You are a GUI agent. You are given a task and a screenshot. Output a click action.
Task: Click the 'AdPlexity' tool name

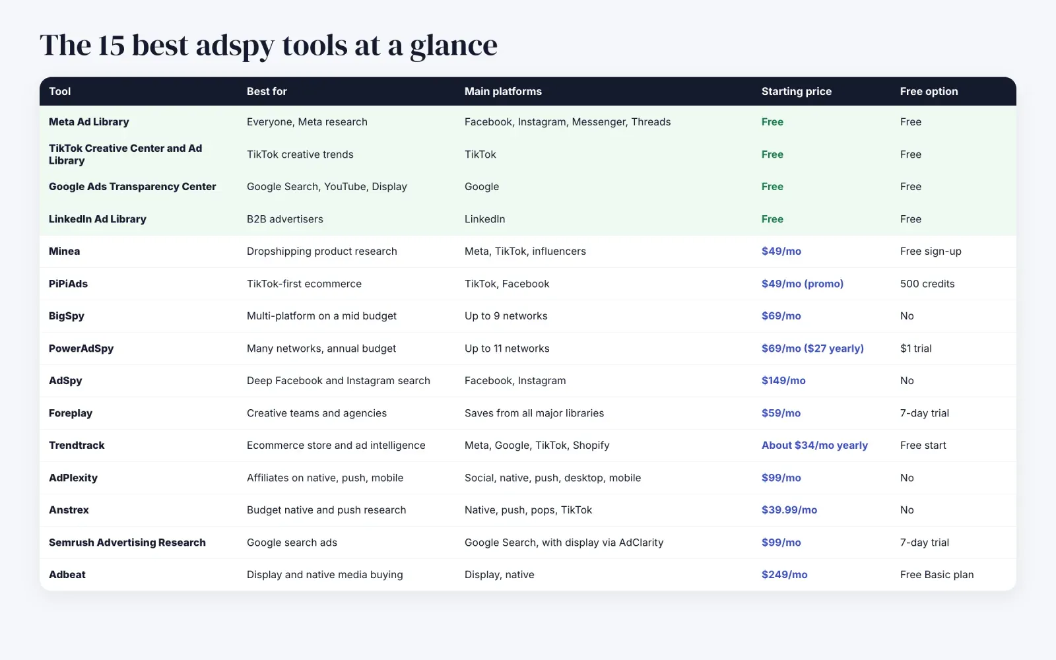(x=73, y=478)
